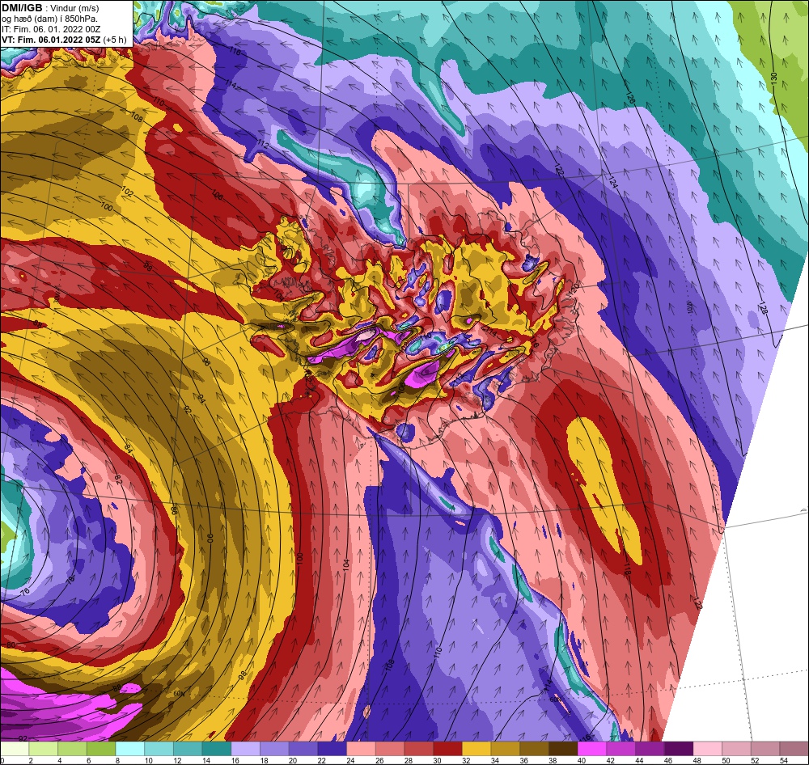
Task: Select the '94' height contour label
Action: [201, 399]
